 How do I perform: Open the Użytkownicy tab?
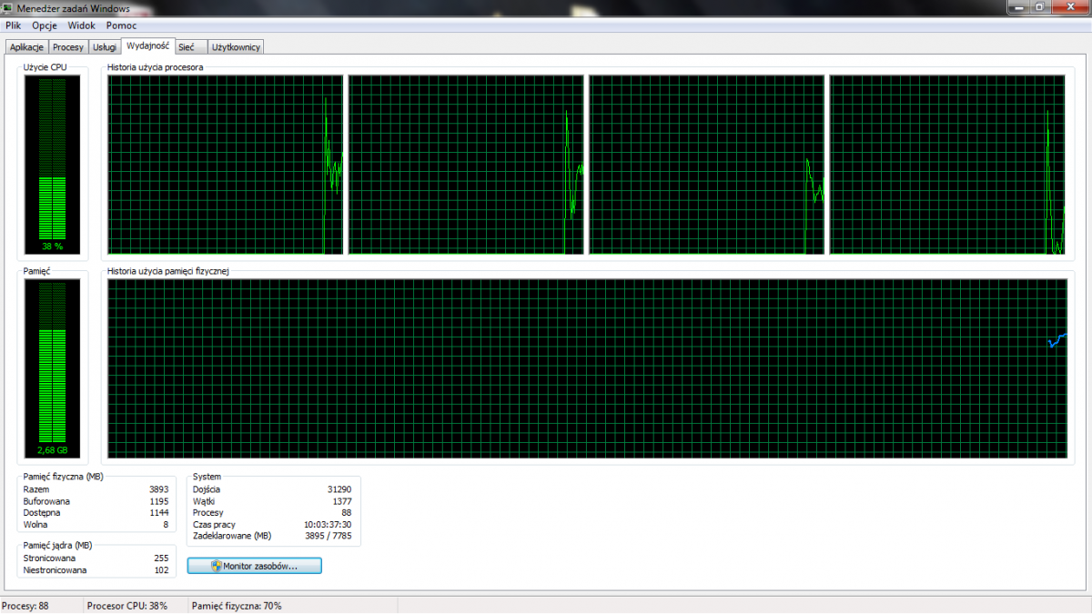[x=236, y=47]
